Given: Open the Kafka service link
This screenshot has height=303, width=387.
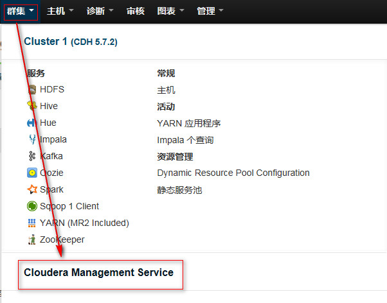Looking at the screenshot, I should 51,156.
